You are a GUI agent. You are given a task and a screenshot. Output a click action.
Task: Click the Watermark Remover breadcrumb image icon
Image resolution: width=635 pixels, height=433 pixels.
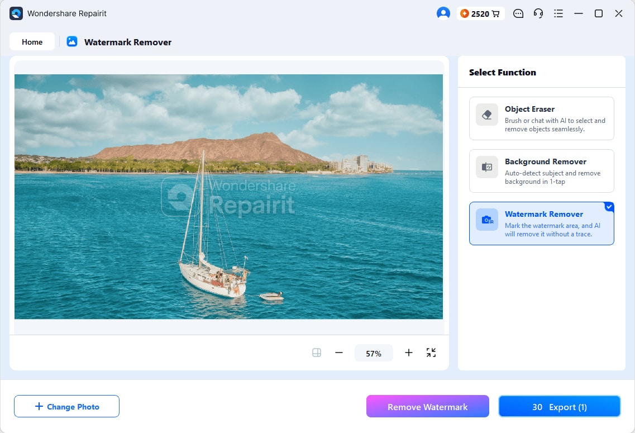[72, 41]
